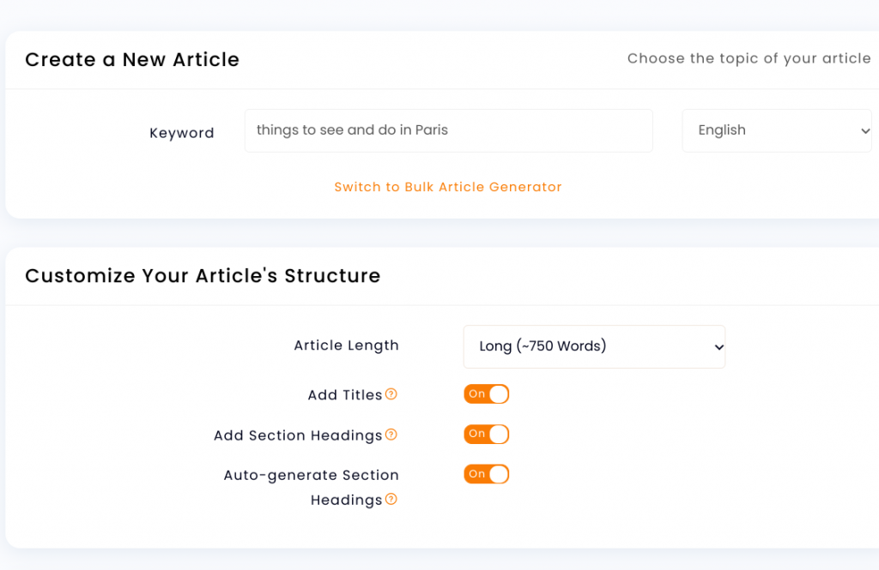Click the Create a New Article heading
The height and width of the screenshot is (570, 879).
click(x=132, y=59)
